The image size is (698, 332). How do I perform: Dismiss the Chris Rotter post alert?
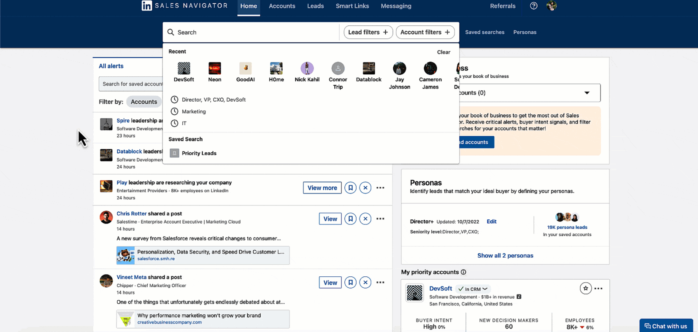(365, 219)
